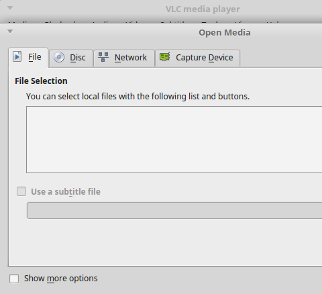Open the VLC media player window menu arrow
The width and height of the screenshot is (322, 294).
(10, 8)
